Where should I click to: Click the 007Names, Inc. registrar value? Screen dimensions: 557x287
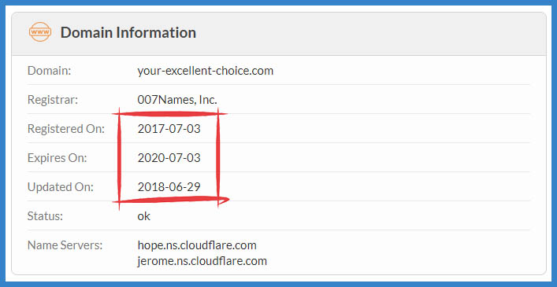(x=177, y=100)
